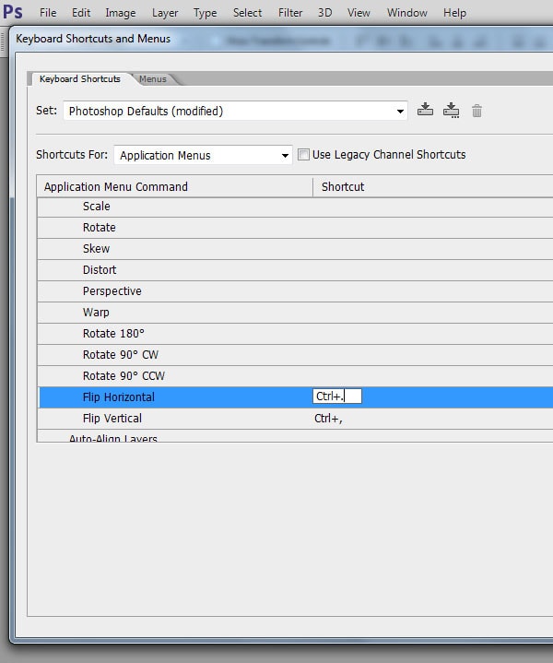Open the Type menu

pyautogui.click(x=205, y=13)
